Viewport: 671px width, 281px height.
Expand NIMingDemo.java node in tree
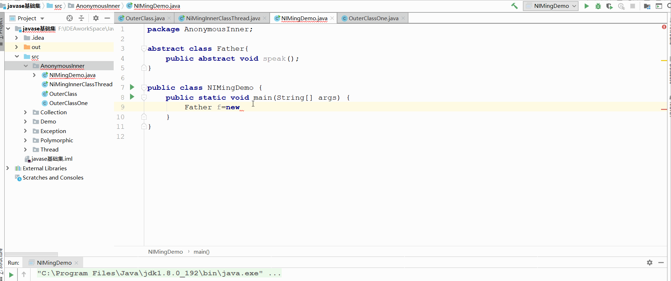34,75
